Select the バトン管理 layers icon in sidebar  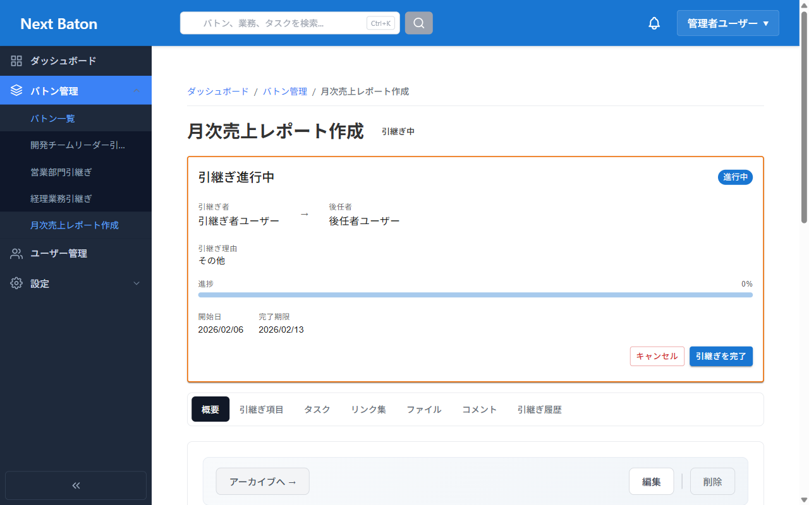click(x=16, y=90)
